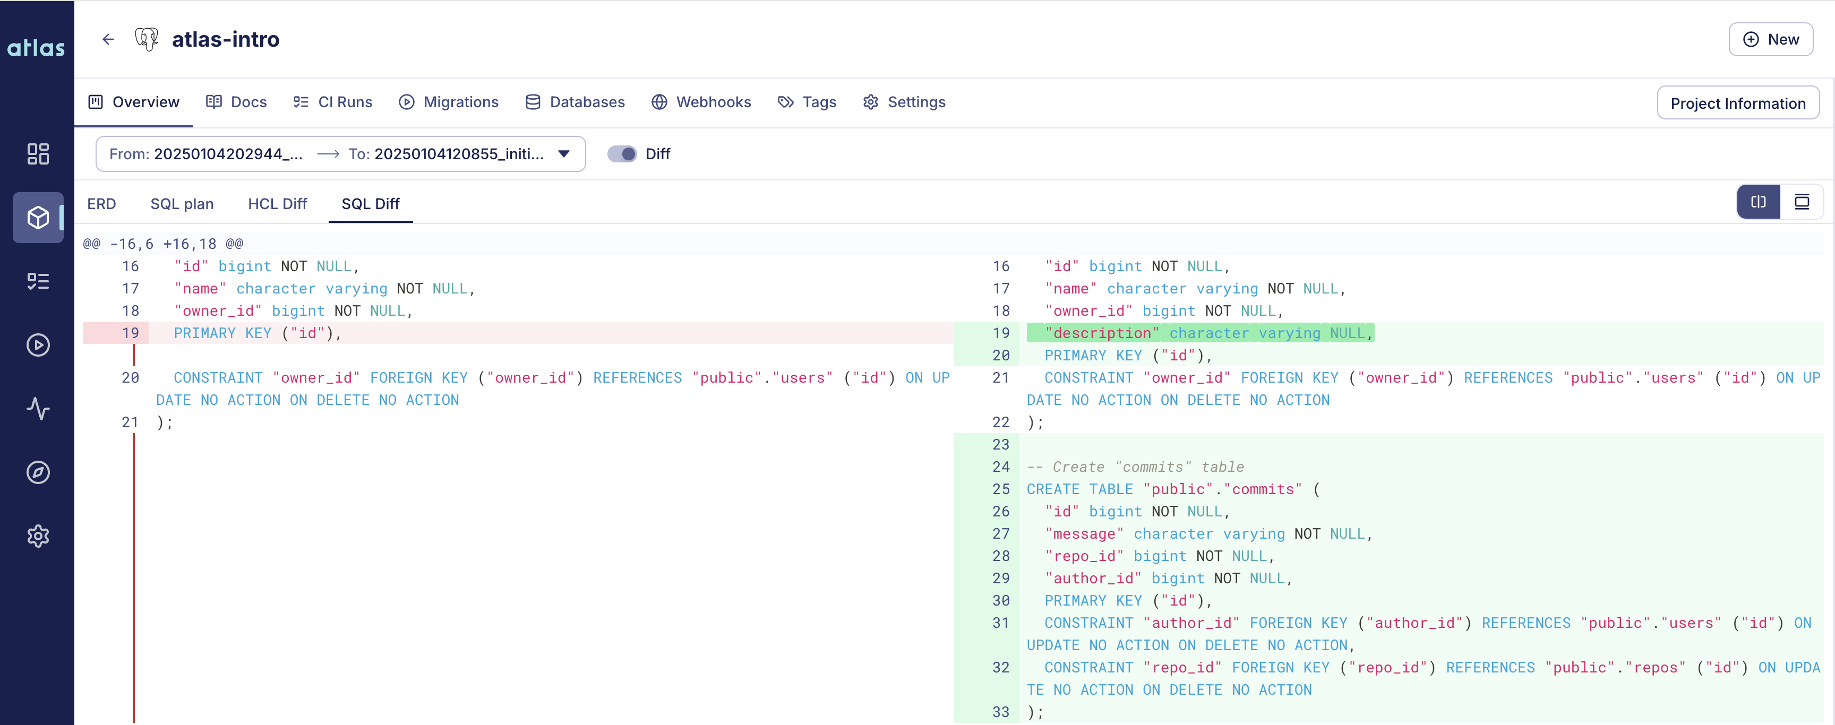
Task: Click the compass icon in left sidebar
Action: point(38,472)
